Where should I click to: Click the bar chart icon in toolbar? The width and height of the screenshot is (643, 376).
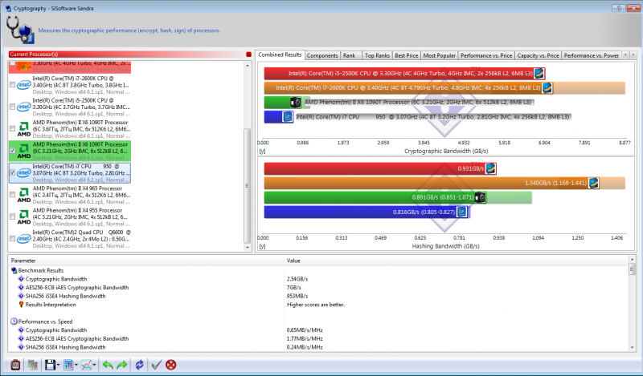coord(68,365)
